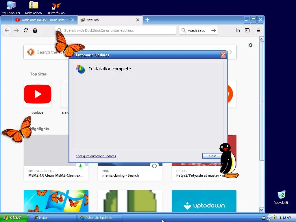Open the butterflies Windows wallpaper thumbnail

click(x=56, y=201)
